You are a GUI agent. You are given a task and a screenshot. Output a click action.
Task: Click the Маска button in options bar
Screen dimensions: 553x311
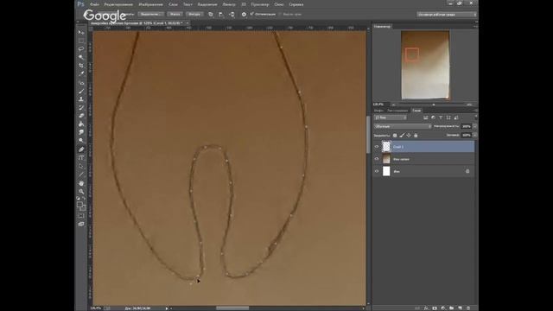[x=175, y=15]
